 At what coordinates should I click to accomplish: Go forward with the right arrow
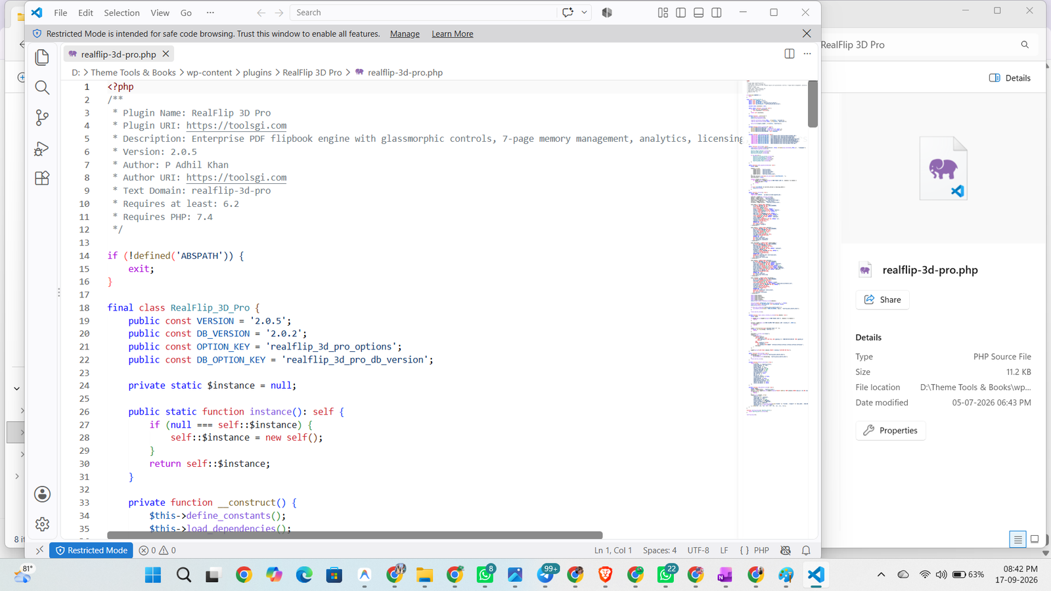point(279,12)
